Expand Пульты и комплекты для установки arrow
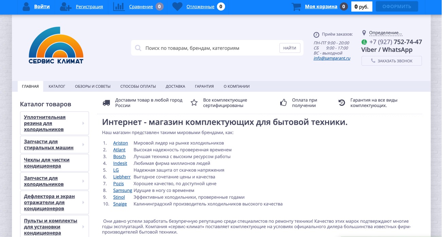 point(83,227)
